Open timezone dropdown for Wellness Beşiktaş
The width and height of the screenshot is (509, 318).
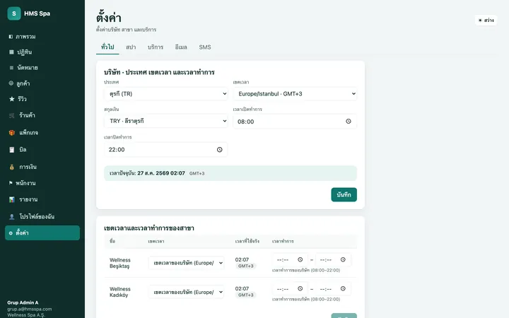(187, 263)
